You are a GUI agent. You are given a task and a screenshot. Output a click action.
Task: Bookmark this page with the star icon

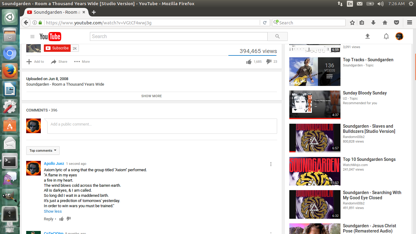tap(352, 23)
